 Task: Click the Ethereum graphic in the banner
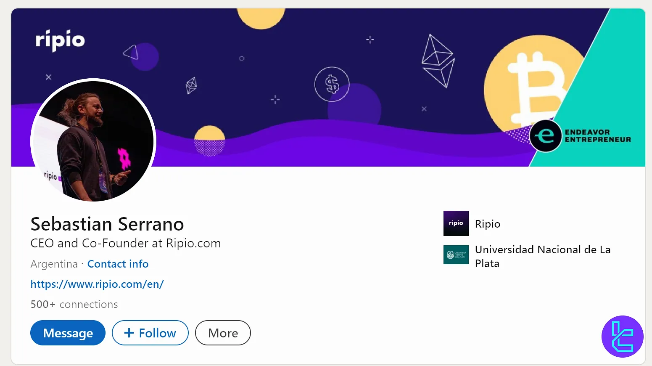point(438,59)
